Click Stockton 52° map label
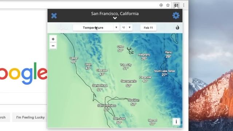Screen dimensions: 233x131 click(134, 102)
